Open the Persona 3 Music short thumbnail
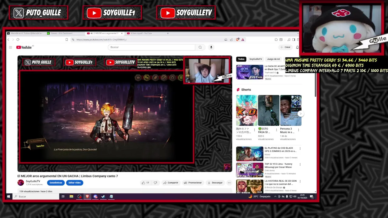This screenshot has width=388, height=218. coord(291,110)
